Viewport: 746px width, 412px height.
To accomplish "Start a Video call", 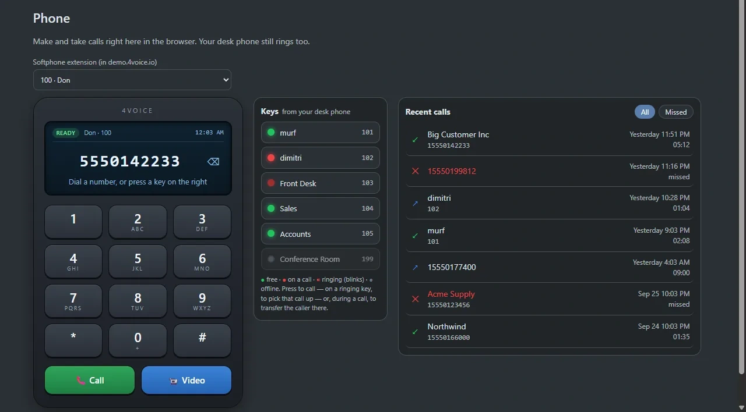I will tap(186, 380).
